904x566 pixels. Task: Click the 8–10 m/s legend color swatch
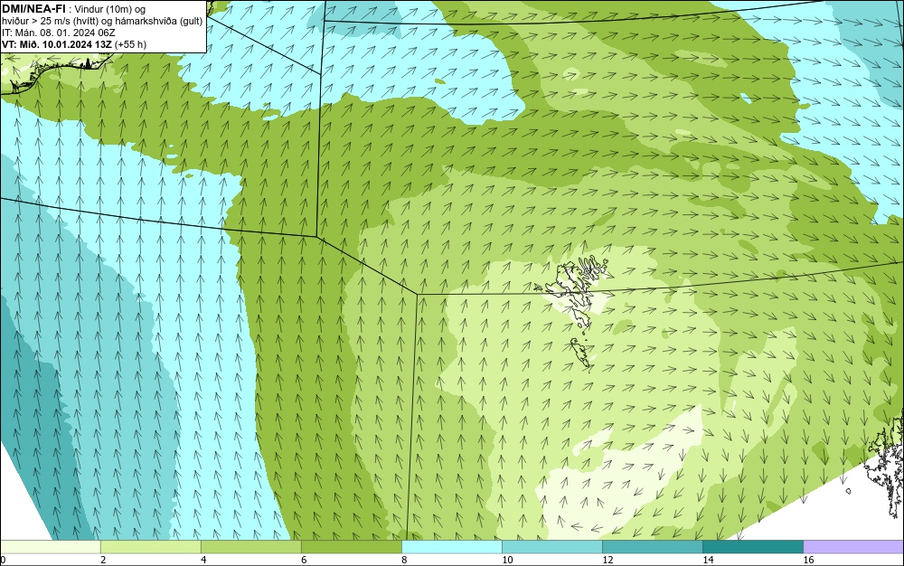pos(451,546)
